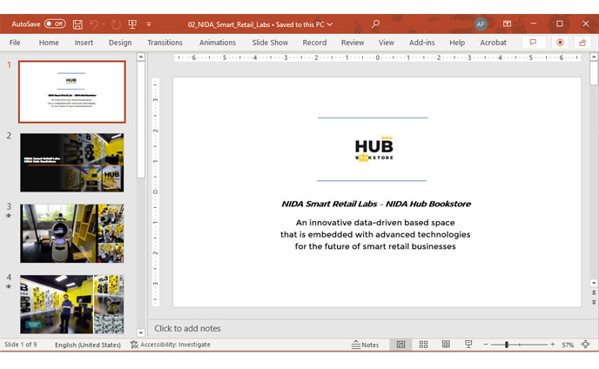The height and width of the screenshot is (369, 599).
Task: Start presentation from beginning icon in title bar
Action: [132, 24]
